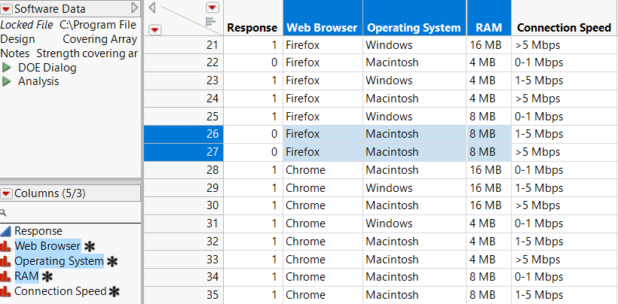Open the rows red triangle menu in the table corner
Viewport: 618px width, 304px height.
[x=155, y=29]
